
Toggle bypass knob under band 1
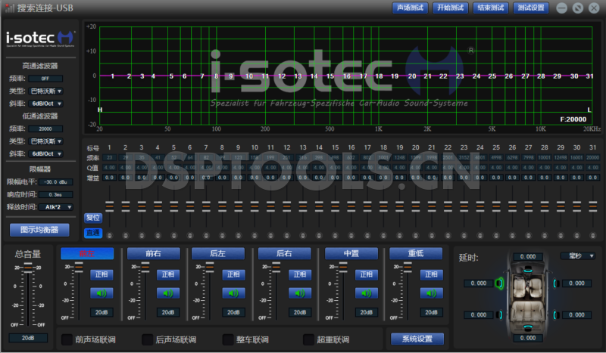click(x=109, y=235)
